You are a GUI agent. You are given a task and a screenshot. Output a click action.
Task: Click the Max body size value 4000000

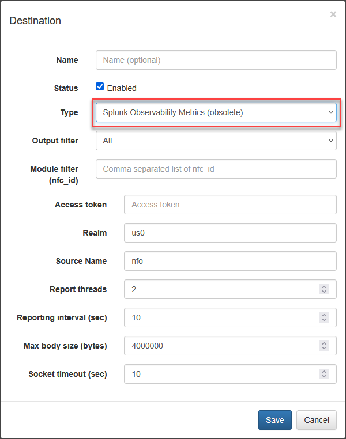tap(148, 346)
